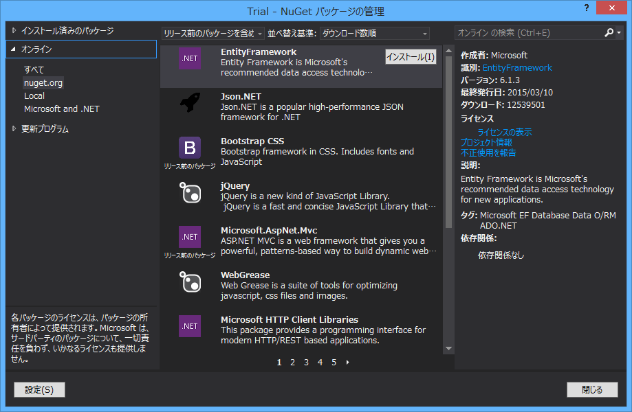Open the 設定 dialog
This screenshot has width=632, height=412.
[39, 389]
